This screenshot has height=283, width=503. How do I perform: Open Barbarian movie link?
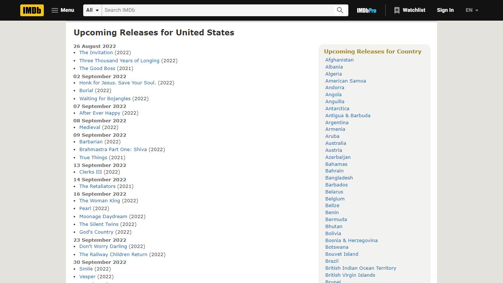point(91,142)
